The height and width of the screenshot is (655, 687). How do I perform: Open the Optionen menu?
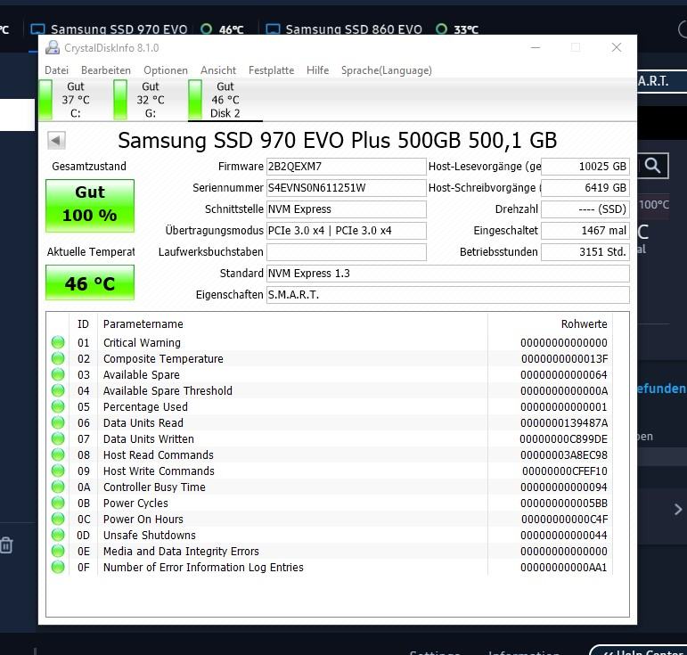(166, 70)
